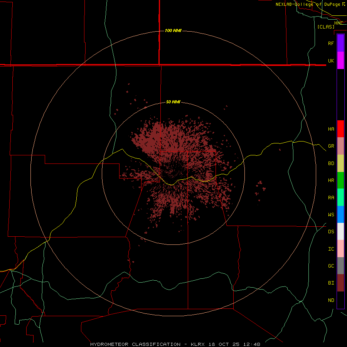This screenshot has height=347, width=347.
Task: Click the GC gray legend swatch
Action: coord(340,266)
